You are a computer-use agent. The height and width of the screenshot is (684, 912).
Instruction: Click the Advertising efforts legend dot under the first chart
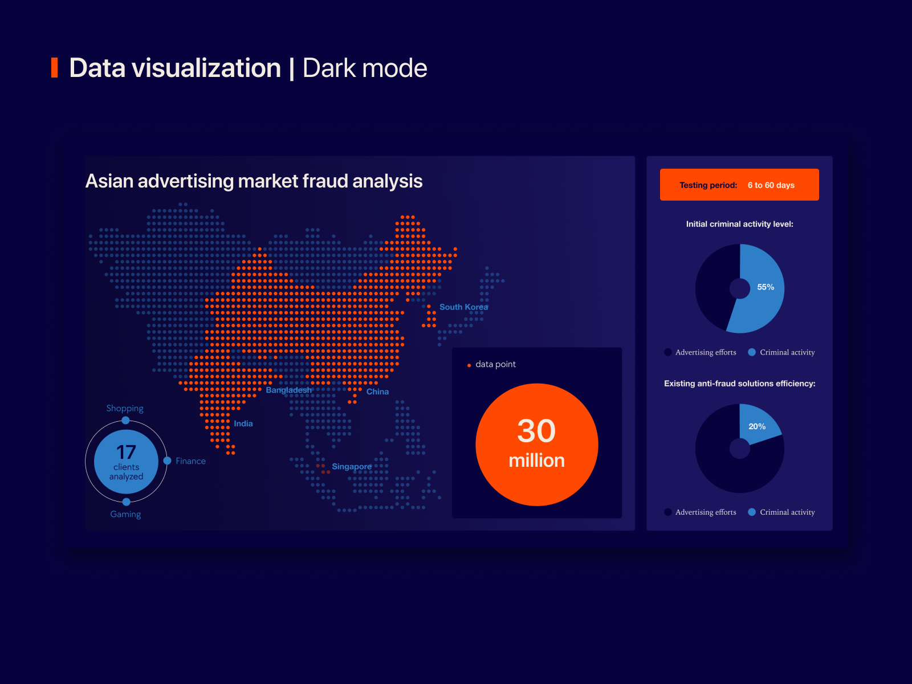coord(667,352)
